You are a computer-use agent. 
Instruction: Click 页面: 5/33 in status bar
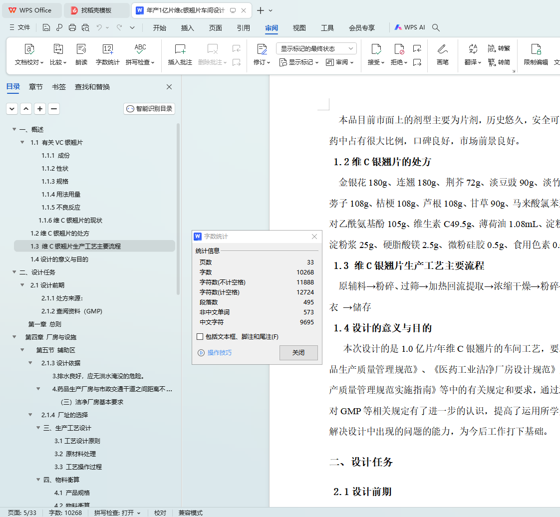tap(22, 513)
